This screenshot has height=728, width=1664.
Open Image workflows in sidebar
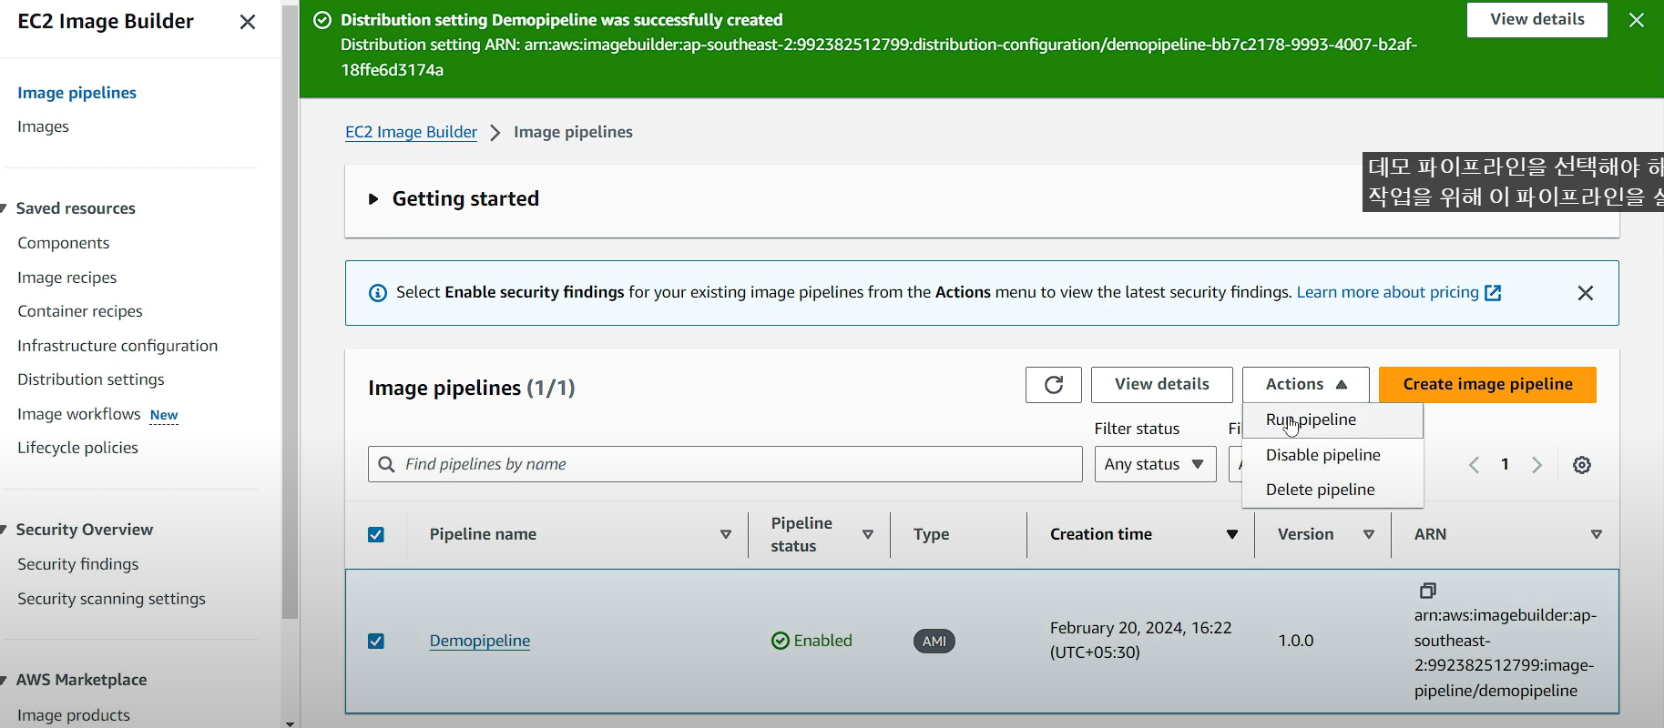[x=79, y=414]
